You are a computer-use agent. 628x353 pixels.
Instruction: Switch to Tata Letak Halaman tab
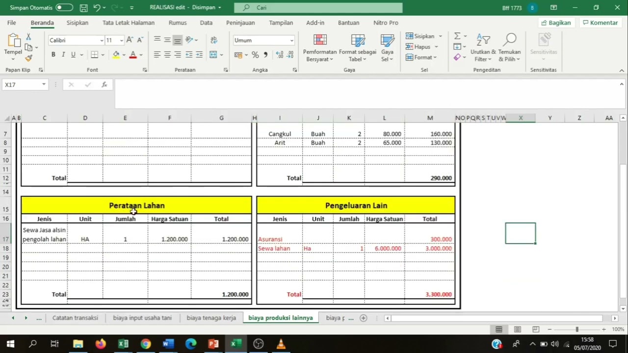129,23
